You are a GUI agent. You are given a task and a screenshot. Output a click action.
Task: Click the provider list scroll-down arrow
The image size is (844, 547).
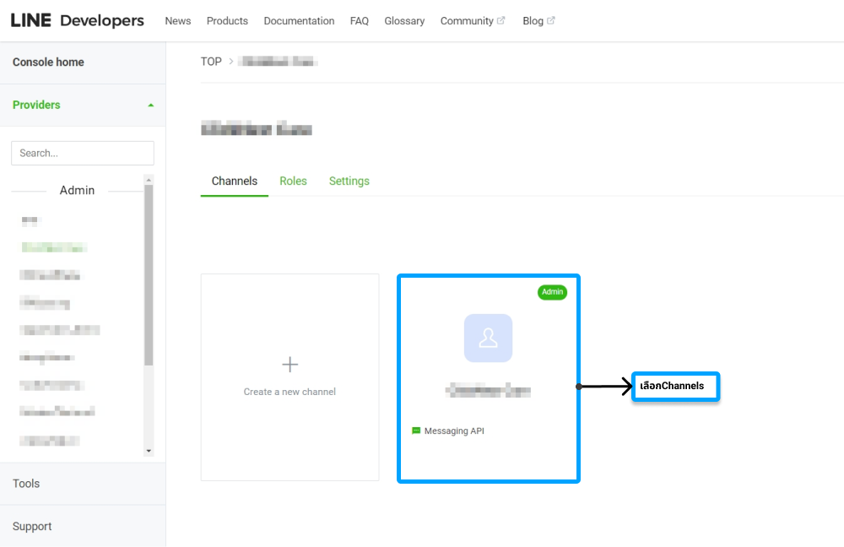(x=149, y=451)
